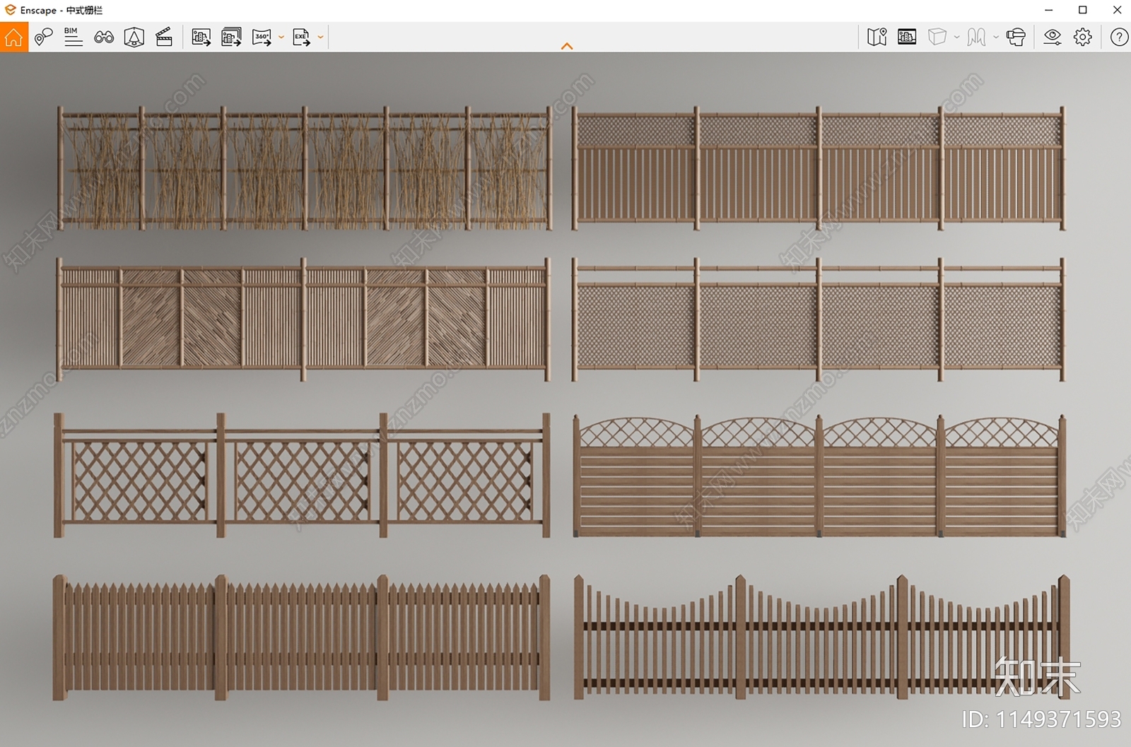1131x747 pixels.
Task: Enable VR headset mode
Action: pyautogui.click(x=1016, y=37)
